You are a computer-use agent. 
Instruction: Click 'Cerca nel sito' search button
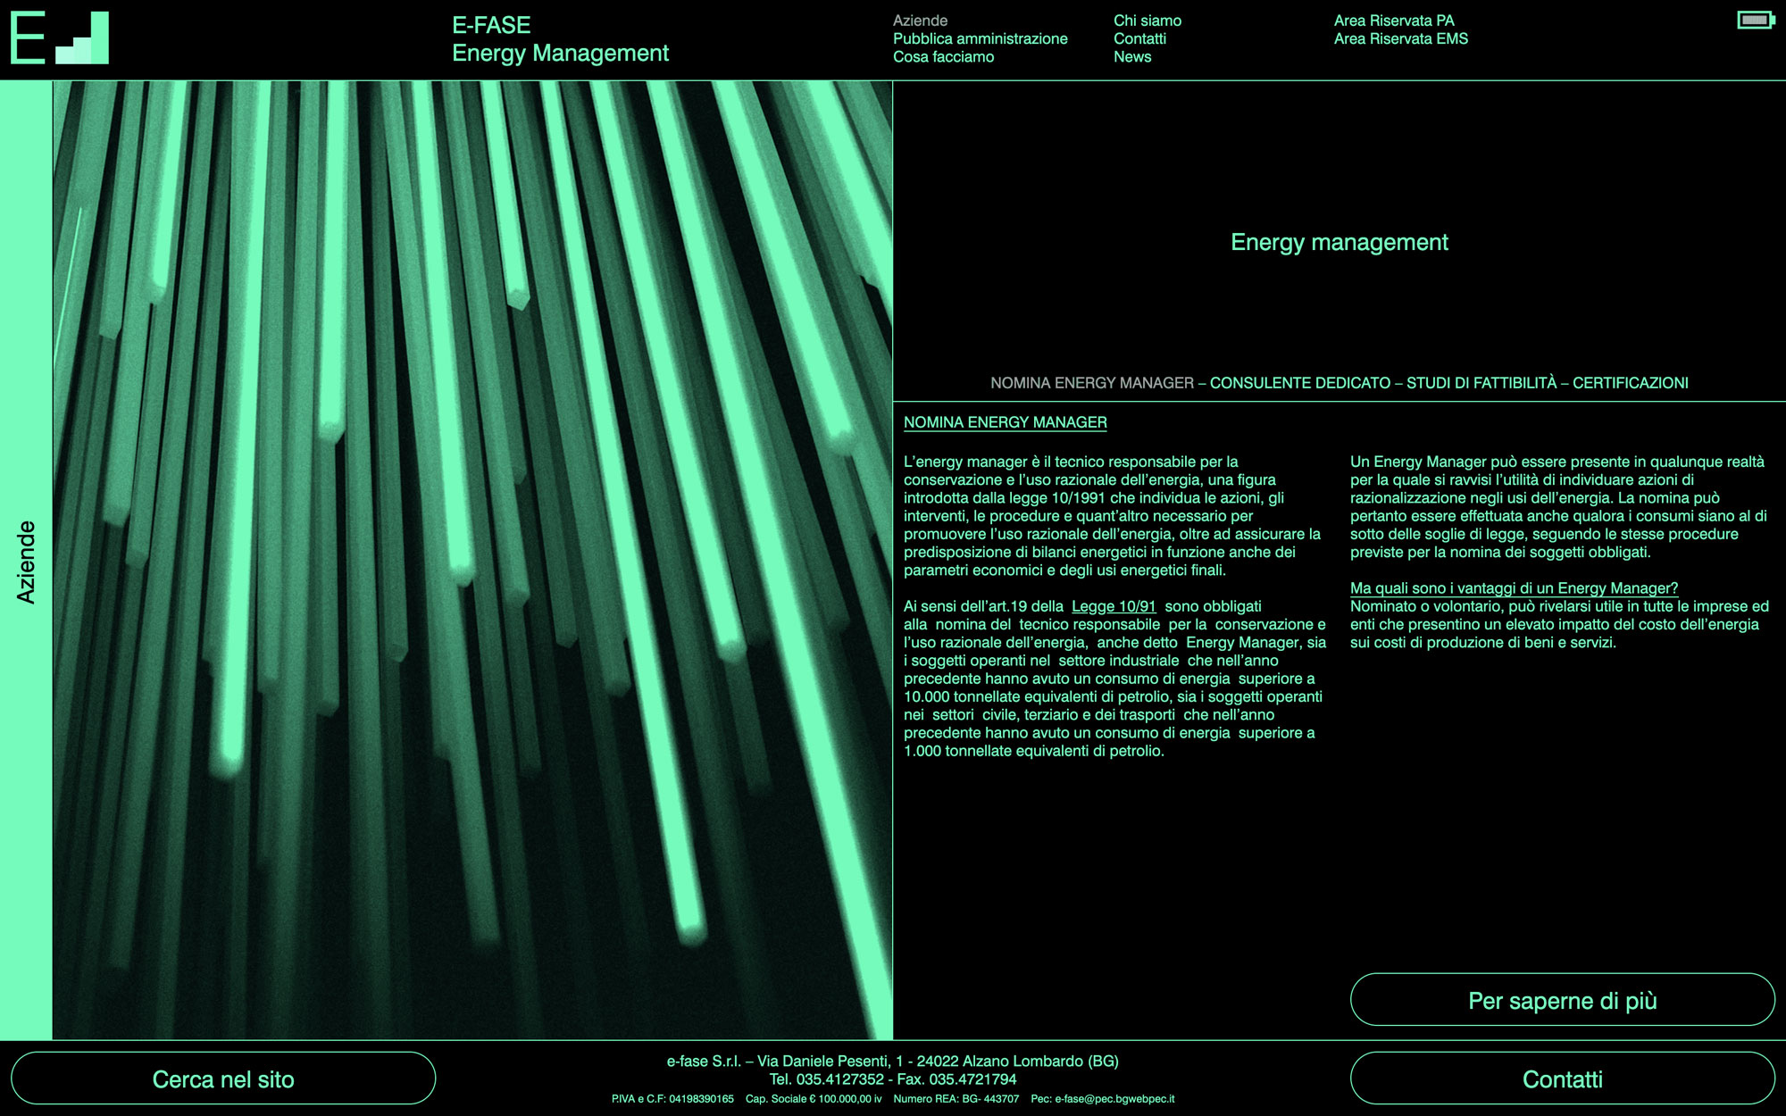(223, 1079)
